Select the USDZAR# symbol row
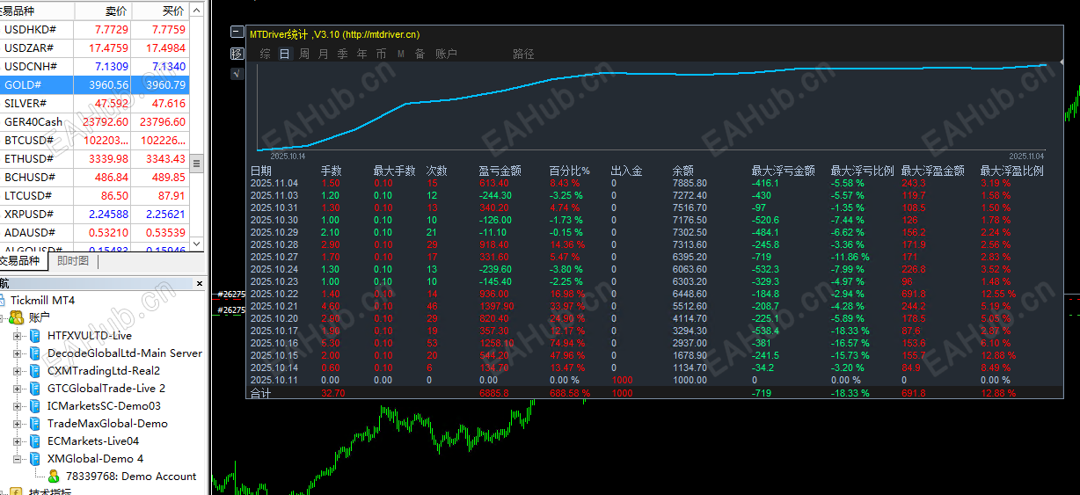The height and width of the screenshot is (495, 1080). (95, 47)
